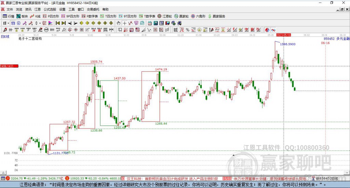The width and height of the screenshot is (350, 188).
Task: Click the black left arrow icon
Action: click(70, 23)
